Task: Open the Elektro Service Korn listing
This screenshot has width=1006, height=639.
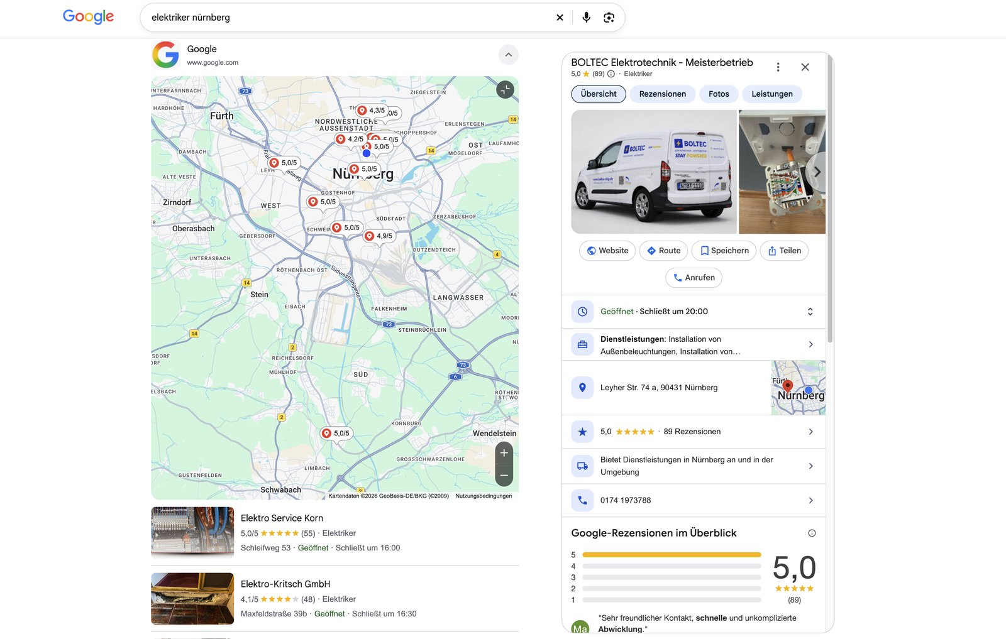Action: coord(334,533)
